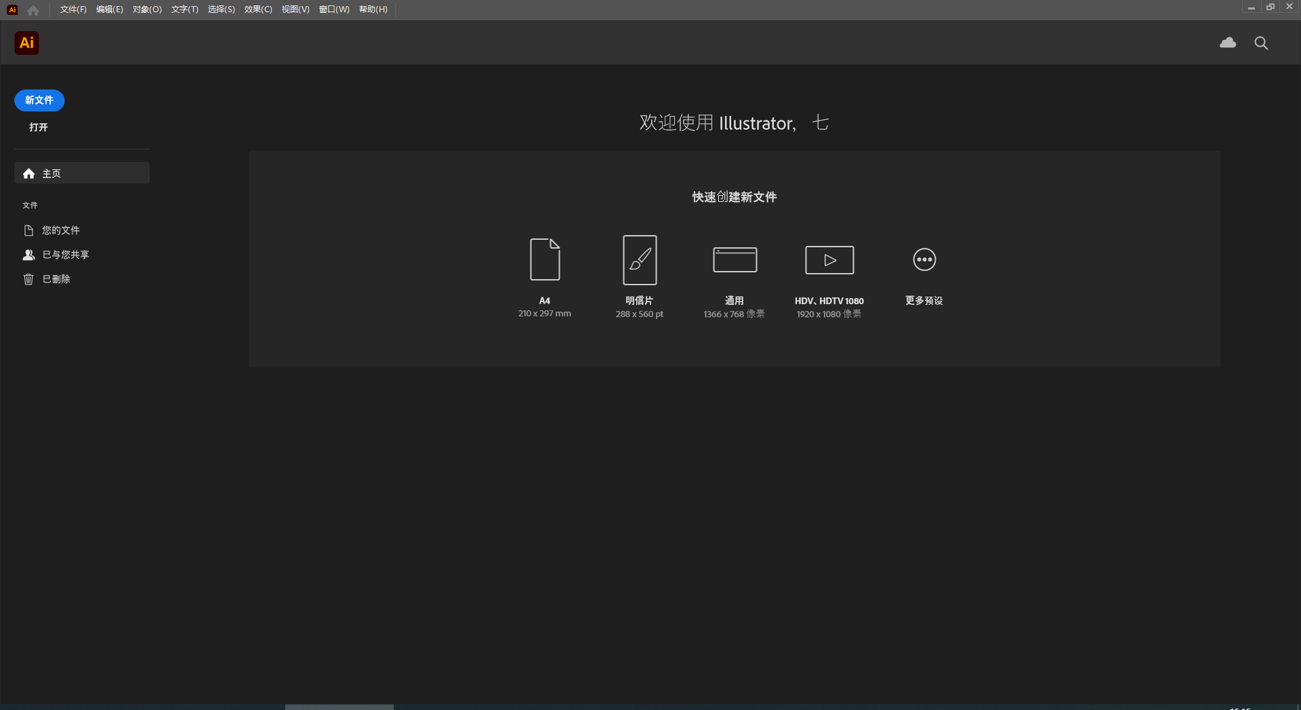Image resolution: width=1301 pixels, height=710 pixels.
Task: Click the cloud storage icon
Action: pos(1228,43)
